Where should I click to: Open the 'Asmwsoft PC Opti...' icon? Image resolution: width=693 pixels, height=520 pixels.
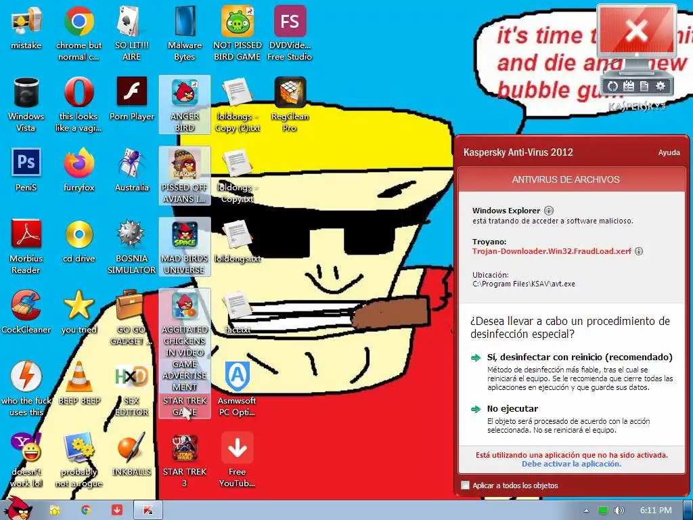(238, 389)
